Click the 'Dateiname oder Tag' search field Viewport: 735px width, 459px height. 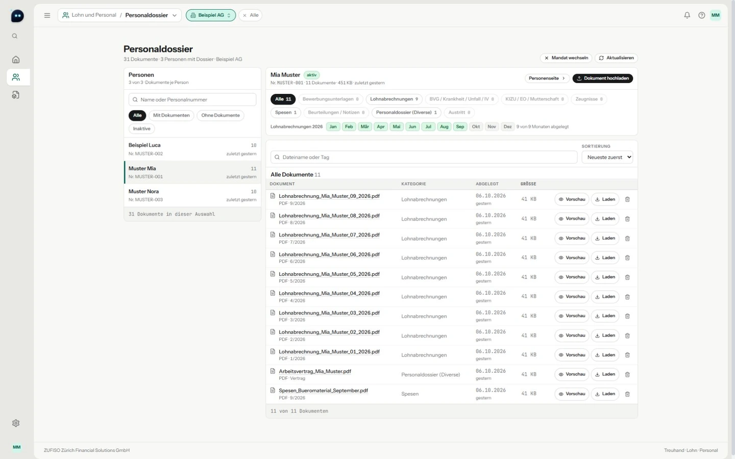click(424, 157)
